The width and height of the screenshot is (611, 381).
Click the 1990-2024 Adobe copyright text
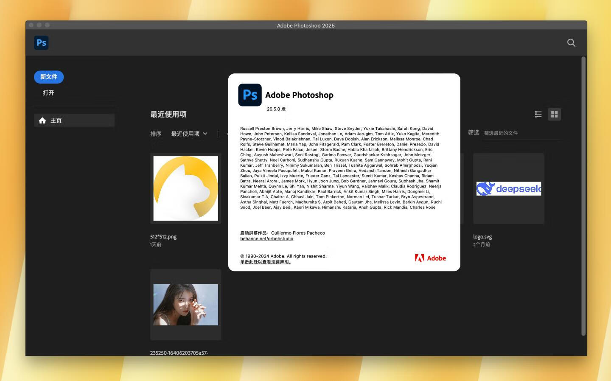(283, 256)
